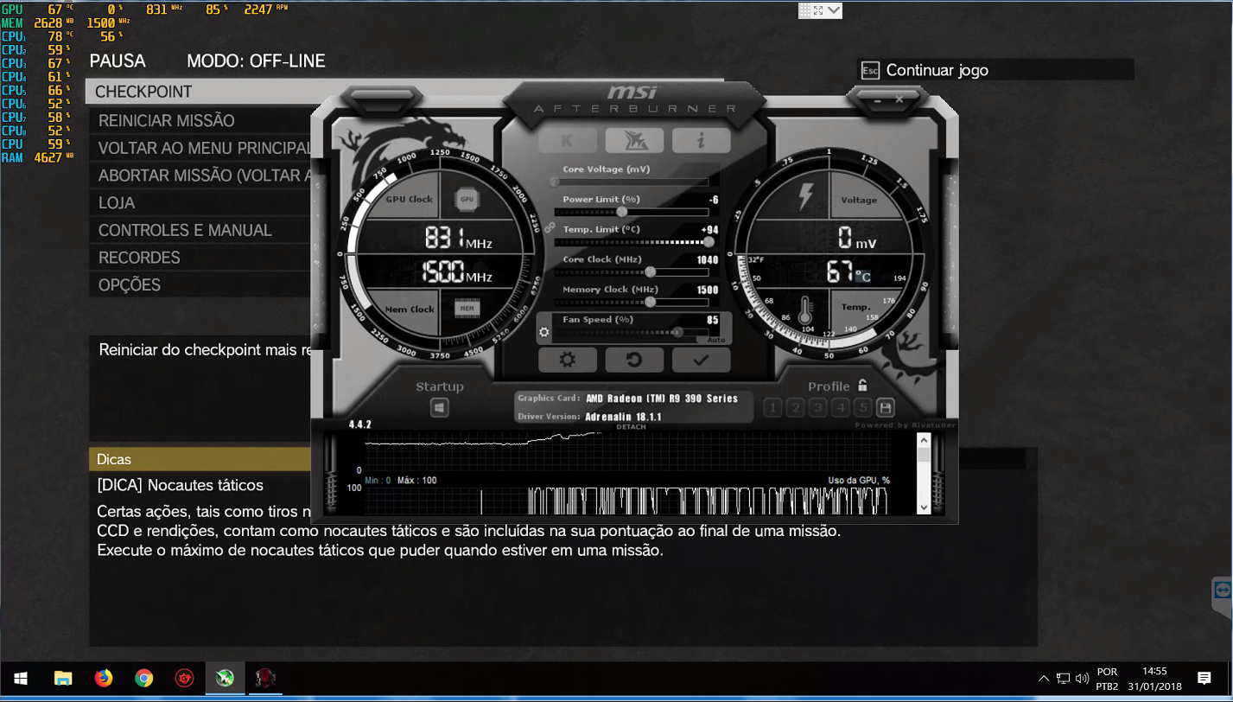Image resolution: width=1233 pixels, height=702 pixels.
Task: Toggle the power/temp limit link chain icon
Action: [x=548, y=227]
